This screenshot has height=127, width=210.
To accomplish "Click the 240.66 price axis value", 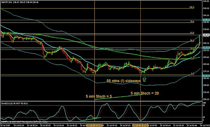I will pyautogui.click(x=206, y=29).
